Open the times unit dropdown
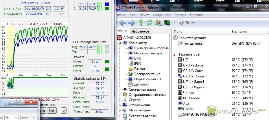This screenshot has width=269, height=120. (x=28, y=118)
